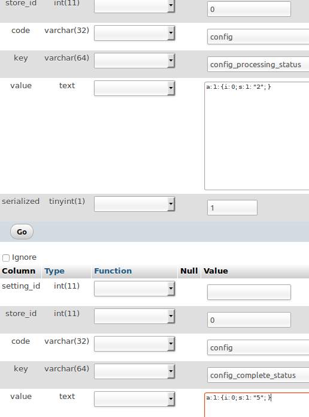The image size is (309, 417).
Task: Open function dropdown for config_complete_status key
Action: click(134, 371)
